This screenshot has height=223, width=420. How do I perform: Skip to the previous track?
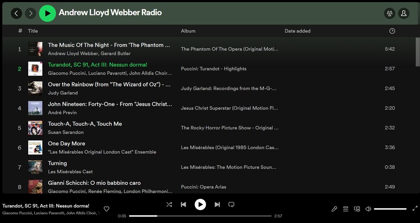click(184, 205)
